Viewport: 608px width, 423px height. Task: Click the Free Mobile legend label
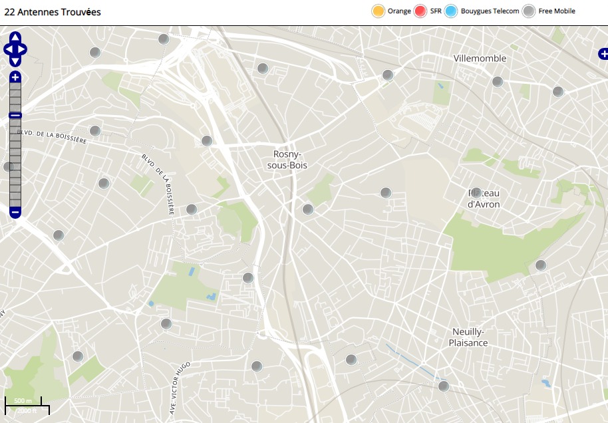(x=557, y=11)
